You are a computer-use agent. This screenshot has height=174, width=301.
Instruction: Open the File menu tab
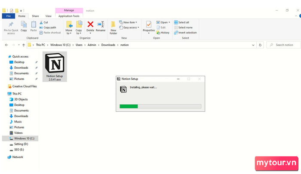pos(9,16)
